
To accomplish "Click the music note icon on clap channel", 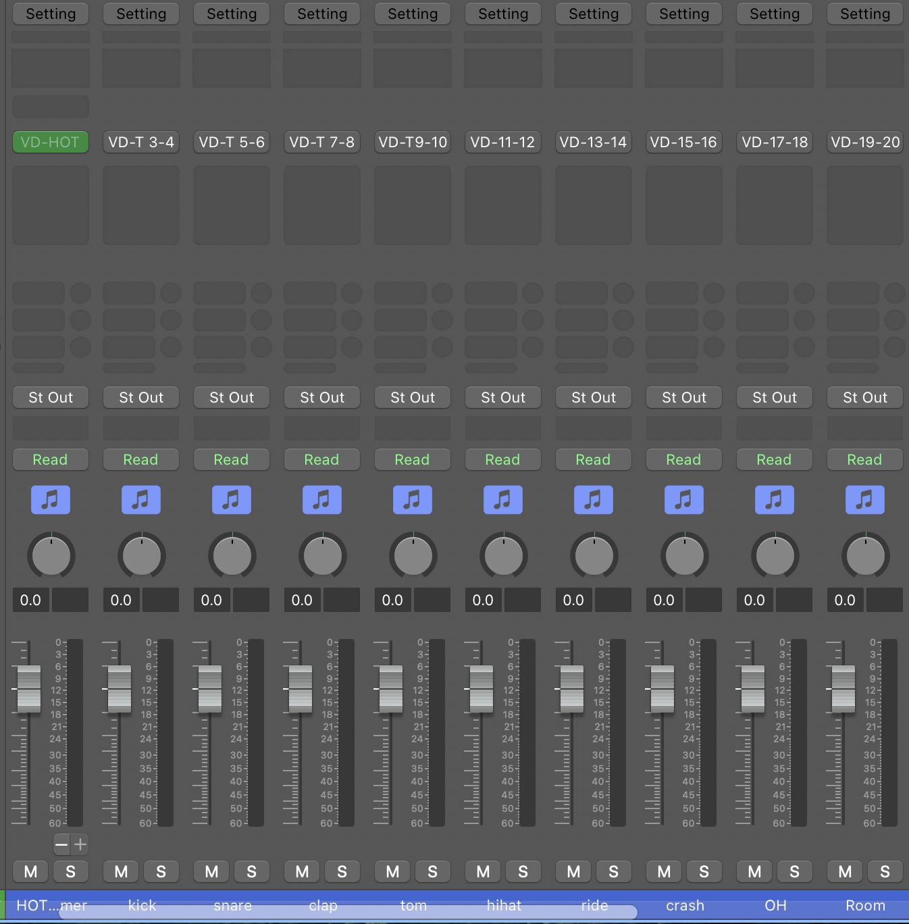I will (x=322, y=500).
